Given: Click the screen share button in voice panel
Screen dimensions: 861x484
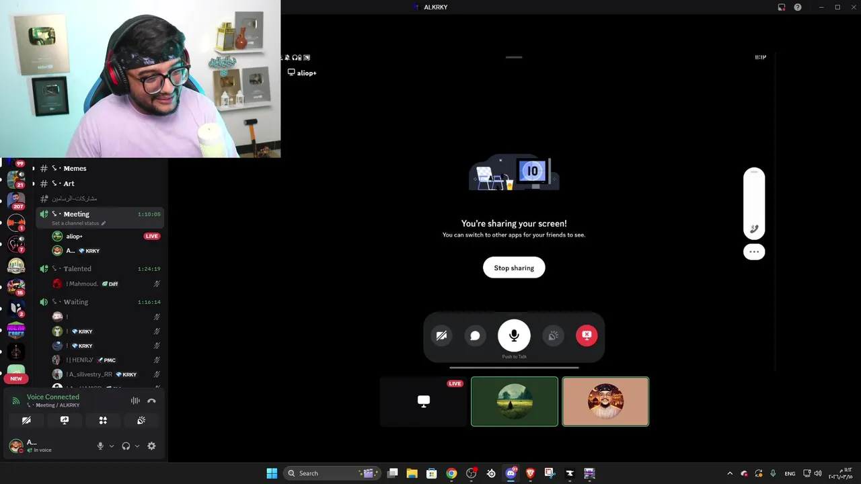Looking at the screenshot, I should click(x=65, y=420).
